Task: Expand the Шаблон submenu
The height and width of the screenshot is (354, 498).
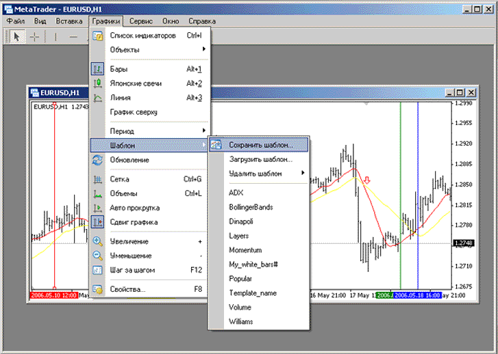Action: [149, 145]
